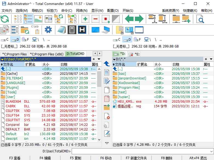Switch to the *E: tab in right panel
The image size is (214, 160).
point(134,54)
